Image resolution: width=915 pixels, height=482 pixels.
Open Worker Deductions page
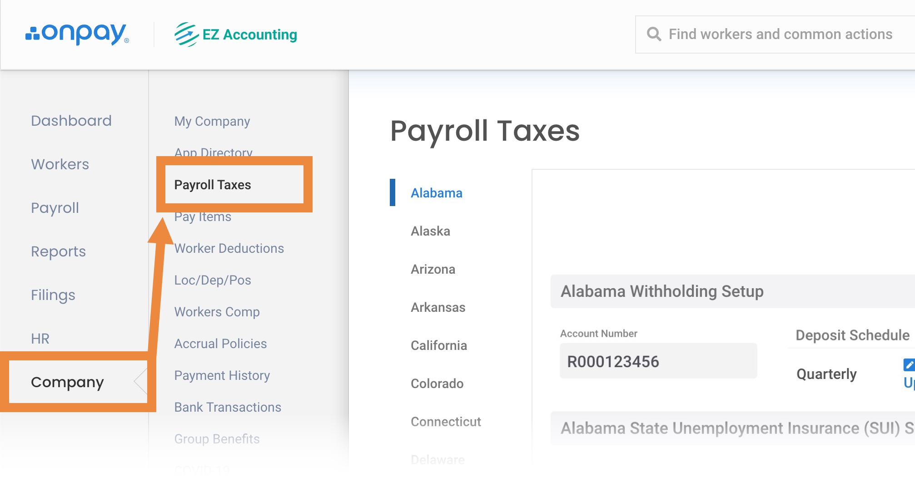point(229,248)
